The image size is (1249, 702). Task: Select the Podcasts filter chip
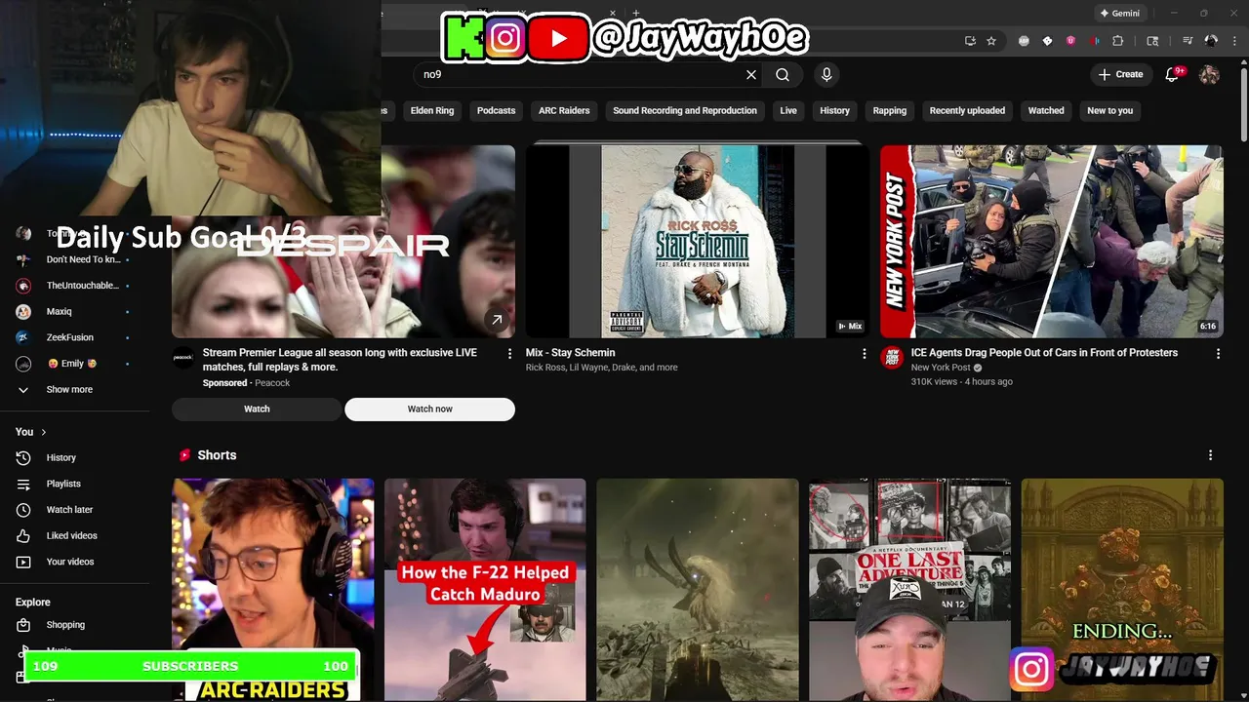tap(496, 110)
